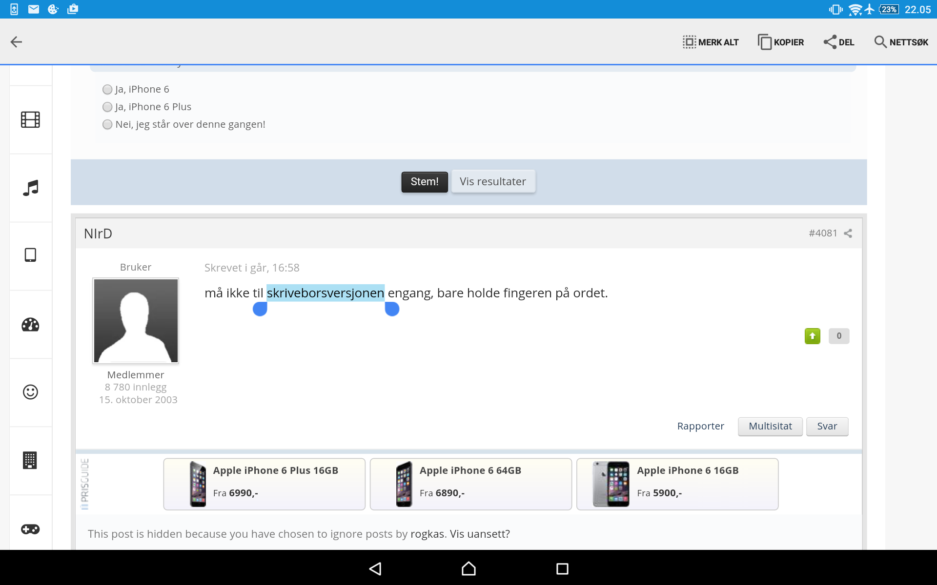Open NIrD's user profile name
The width and height of the screenshot is (937, 585).
98,234
